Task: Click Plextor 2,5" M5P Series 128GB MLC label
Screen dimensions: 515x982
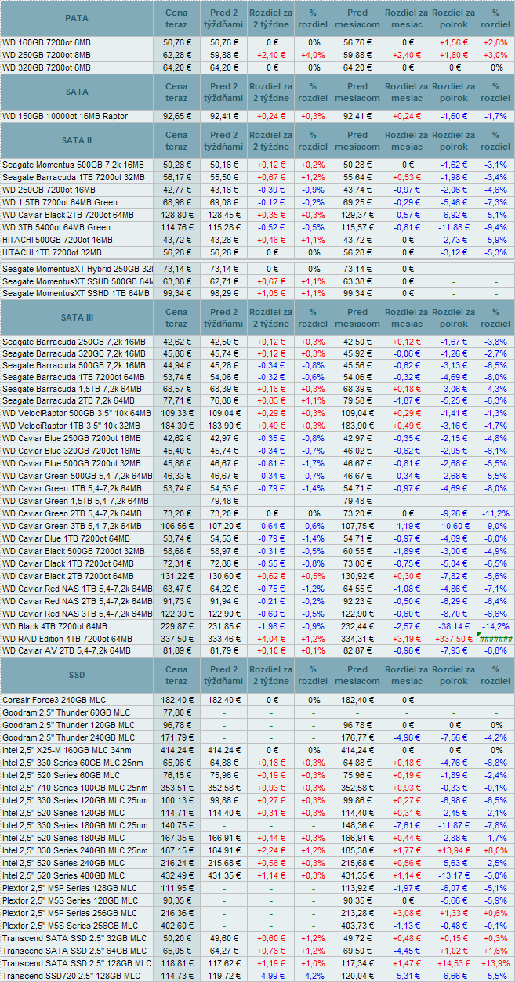Action: click(x=68, y=888)
